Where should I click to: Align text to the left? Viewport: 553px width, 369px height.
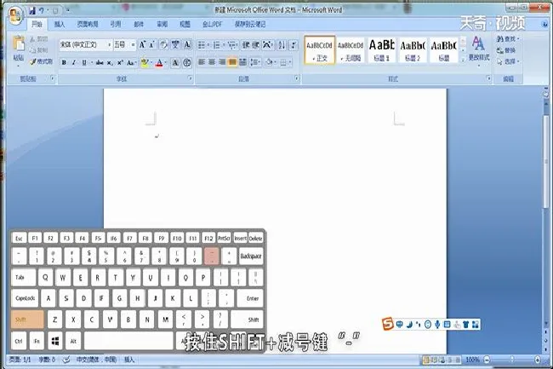(202, 62)
